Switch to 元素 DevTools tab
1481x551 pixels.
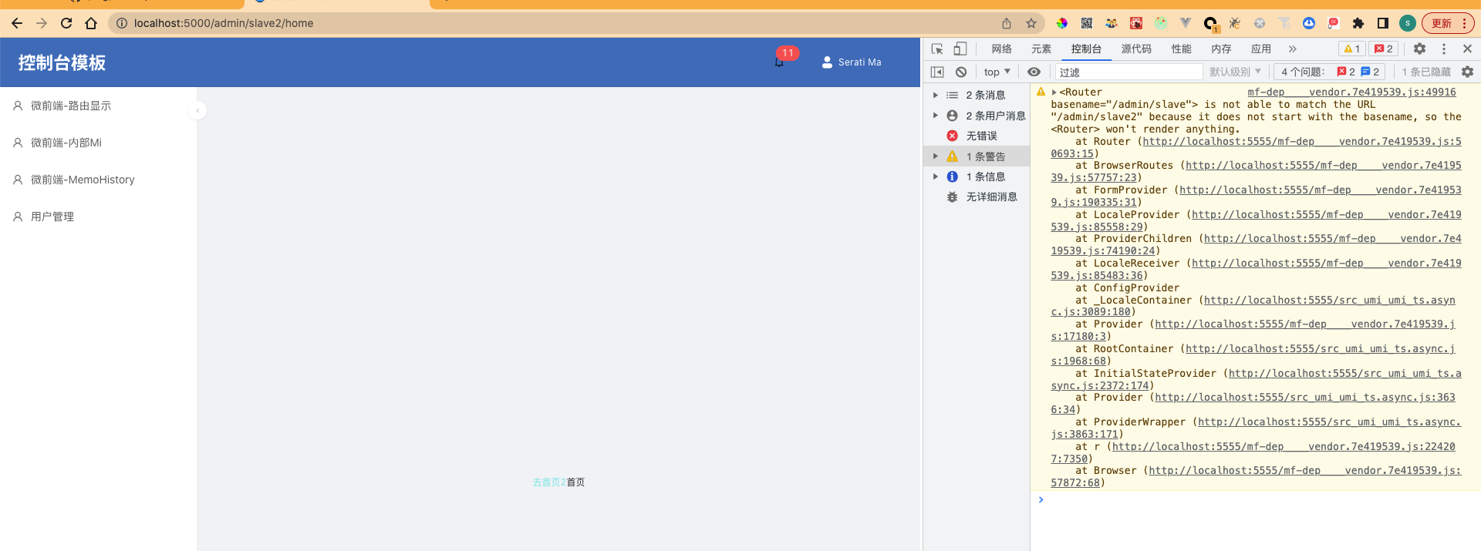(x=1041, y=49)
